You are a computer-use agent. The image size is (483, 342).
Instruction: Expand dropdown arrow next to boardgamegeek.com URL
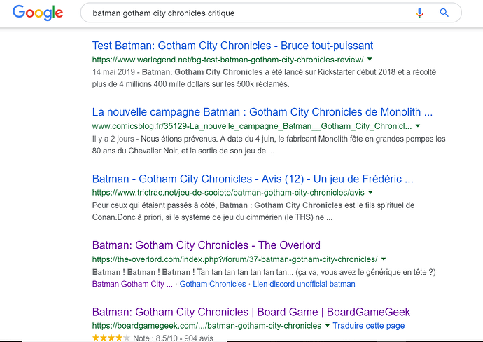[327, 325]
